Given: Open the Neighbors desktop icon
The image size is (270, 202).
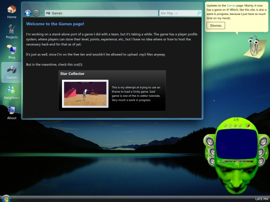Looking at the screenshot, I should click(x=11, y=92).
